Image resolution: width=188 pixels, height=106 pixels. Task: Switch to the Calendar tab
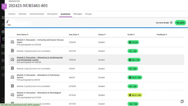pyautogui.click(x=22, y=14)
